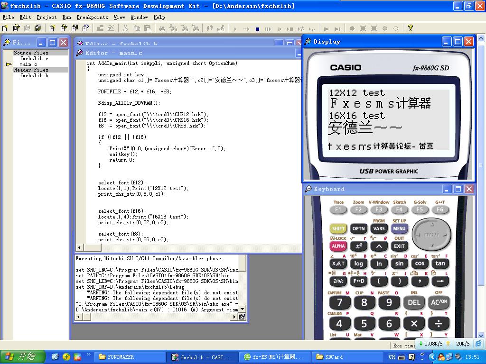Screen dimensions: 486x364
Task: Open the Start menu on taskbar
Action: pos(22,357)
